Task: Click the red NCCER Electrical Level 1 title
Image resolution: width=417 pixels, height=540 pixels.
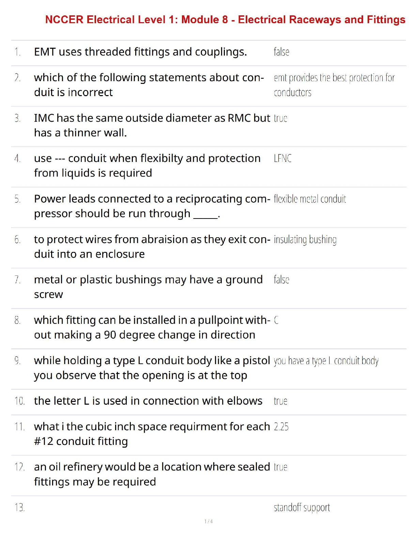Action: point(225,20)
